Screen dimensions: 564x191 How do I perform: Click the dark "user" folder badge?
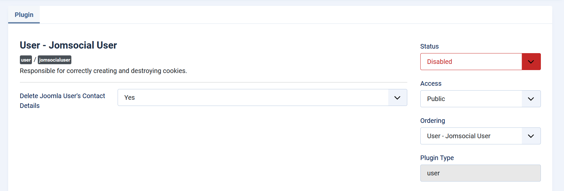26,60
